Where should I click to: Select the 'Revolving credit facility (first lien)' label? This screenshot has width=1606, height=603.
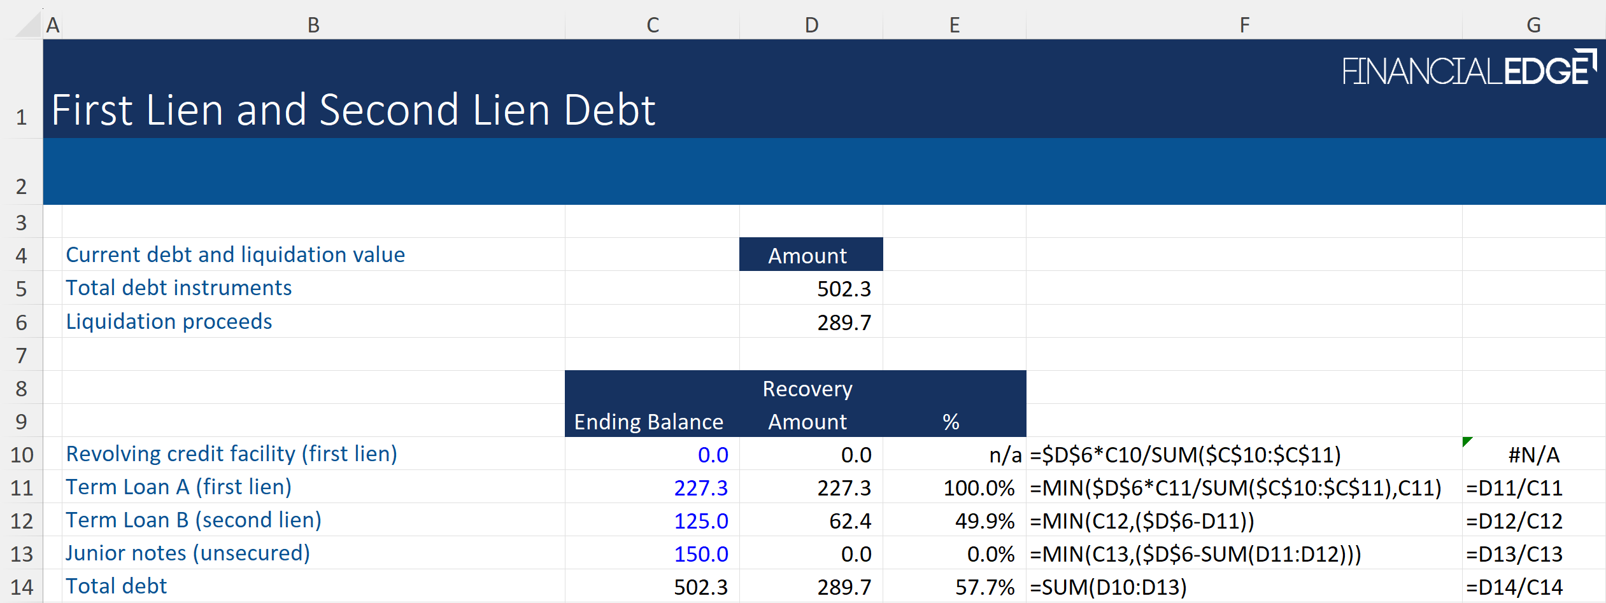[x=232, y=454]
